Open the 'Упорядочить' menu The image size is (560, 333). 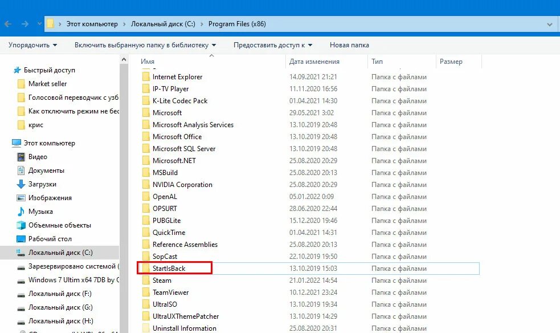point(32,45)
